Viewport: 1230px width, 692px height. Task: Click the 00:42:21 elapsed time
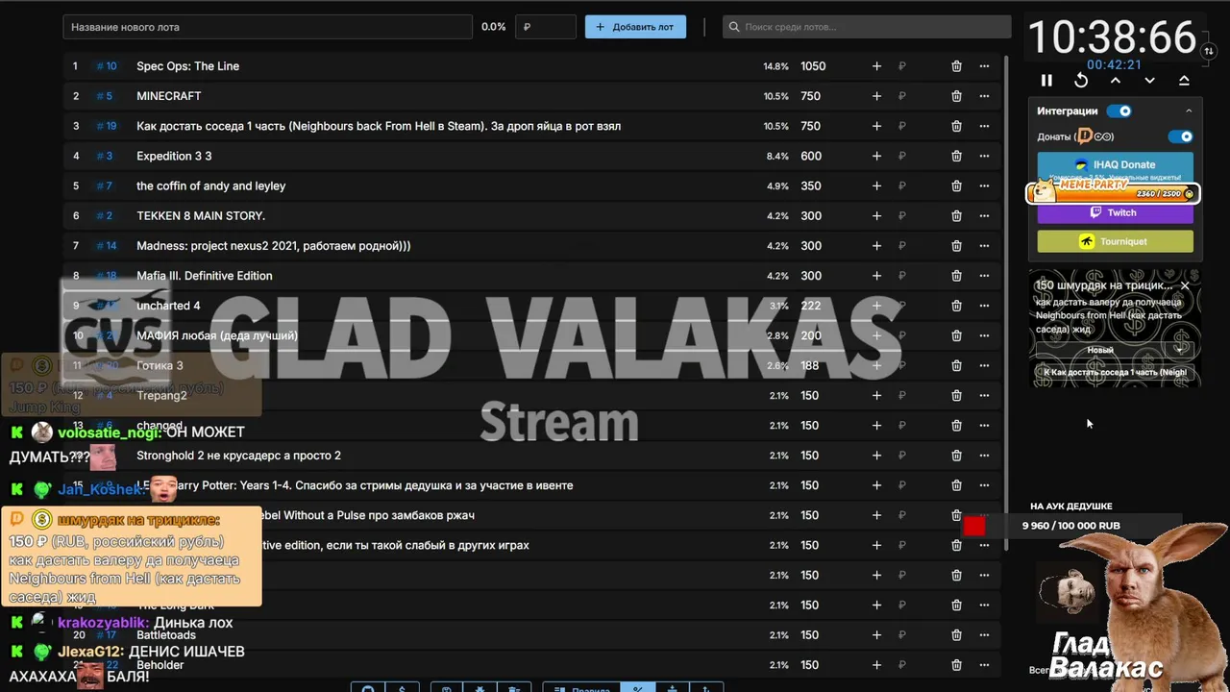[1114, 64]
